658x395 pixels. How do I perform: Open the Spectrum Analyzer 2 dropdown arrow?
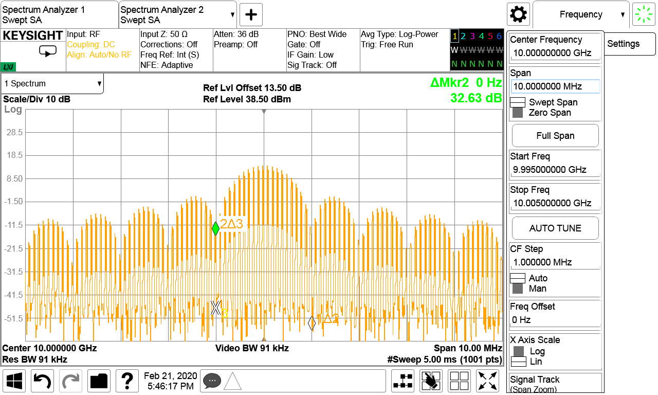pyautogui.click(x=233, y=15)
